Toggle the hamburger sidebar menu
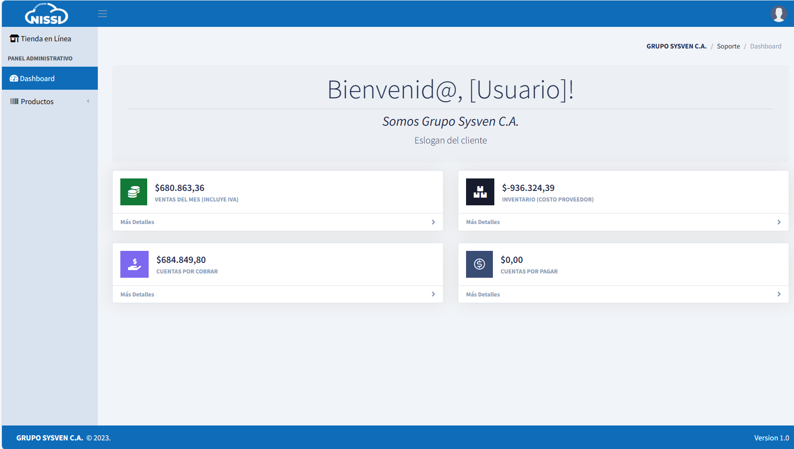The width and height of the screenshot is (794, 449). pos(103,14)
